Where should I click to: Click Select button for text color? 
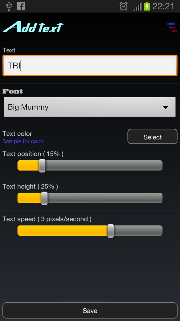click(x=152, y=137)
